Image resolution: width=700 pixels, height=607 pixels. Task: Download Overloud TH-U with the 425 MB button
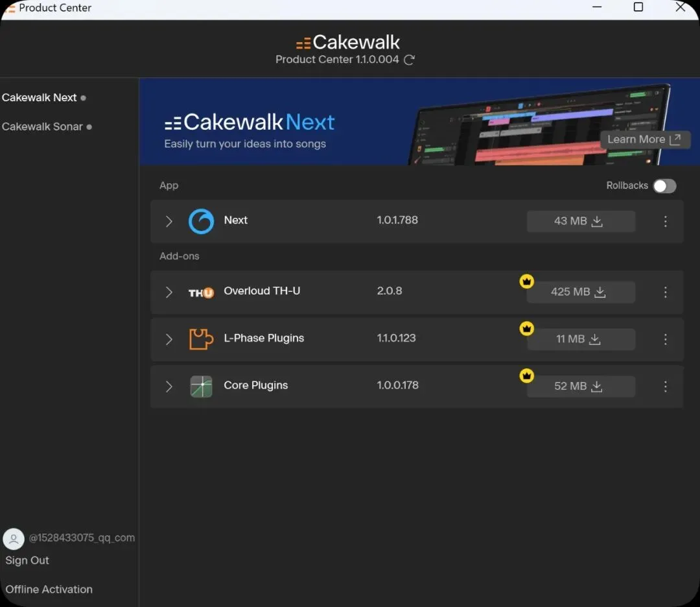click(x=581, y=292)
